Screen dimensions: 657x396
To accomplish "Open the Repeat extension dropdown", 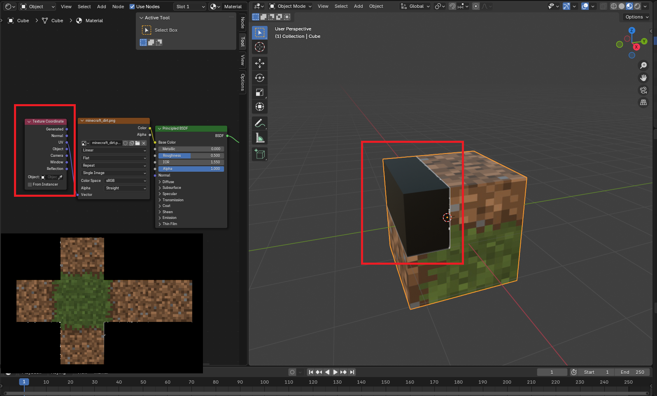I will [x=114, y=165].
